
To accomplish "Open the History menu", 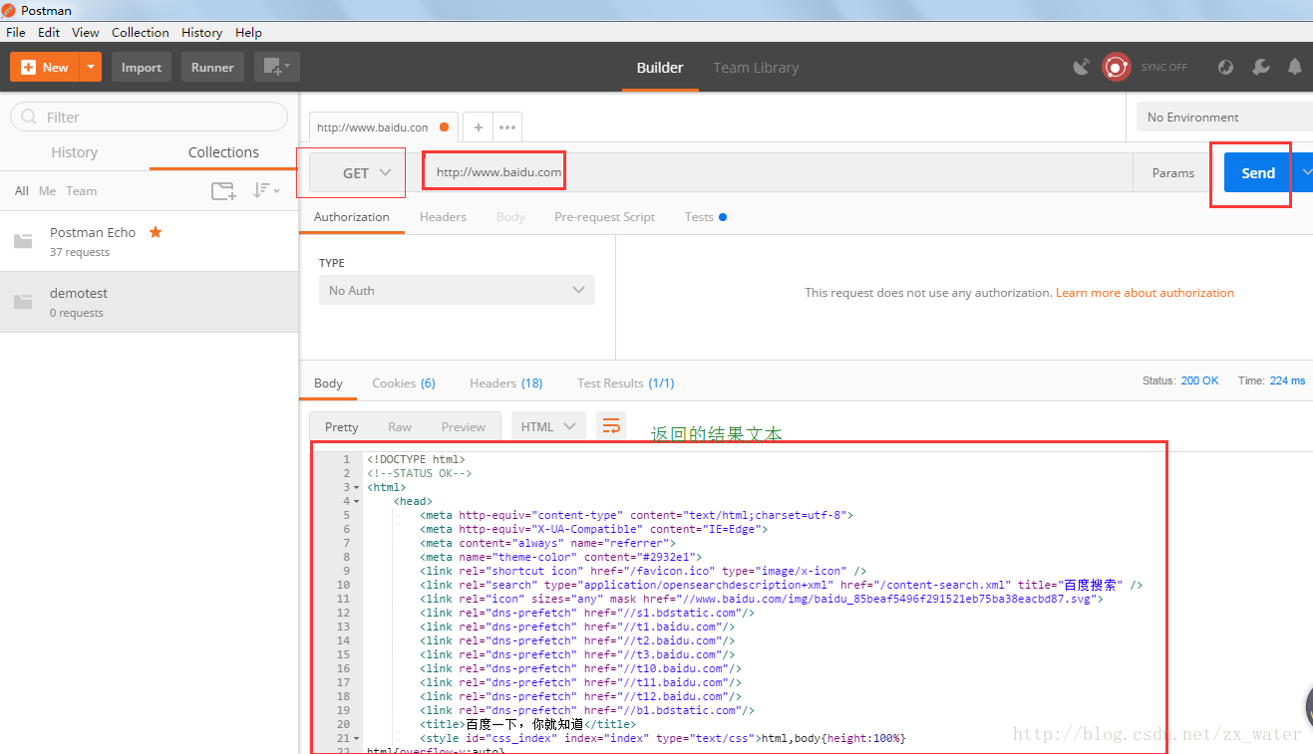I will (201, 32).
